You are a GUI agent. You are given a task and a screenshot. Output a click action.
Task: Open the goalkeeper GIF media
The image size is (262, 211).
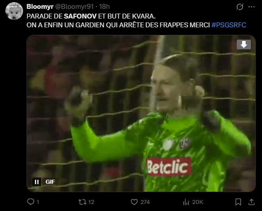tap(141, 113)
